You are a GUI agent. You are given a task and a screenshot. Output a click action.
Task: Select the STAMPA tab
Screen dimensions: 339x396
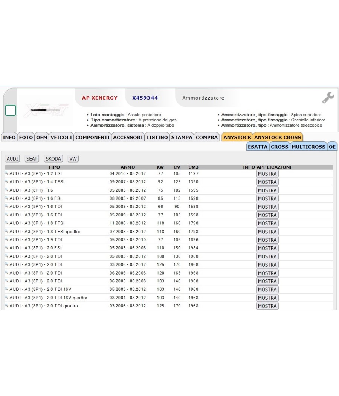(x=182, y=137)
